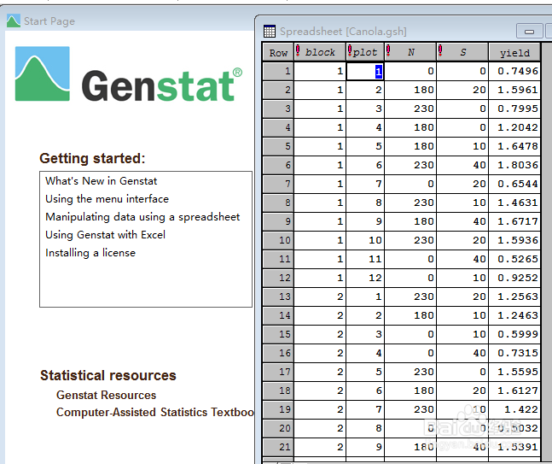Select the block column header
552x464 pixels.
pos(320,52)
